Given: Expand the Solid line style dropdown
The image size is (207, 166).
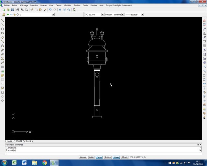Looking at the screenshot, I should pyautogui.click(x=123, y=15).
